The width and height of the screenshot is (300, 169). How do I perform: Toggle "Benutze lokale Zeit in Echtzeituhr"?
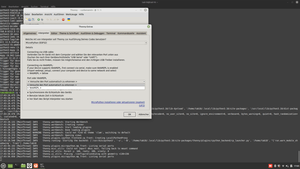28,96
